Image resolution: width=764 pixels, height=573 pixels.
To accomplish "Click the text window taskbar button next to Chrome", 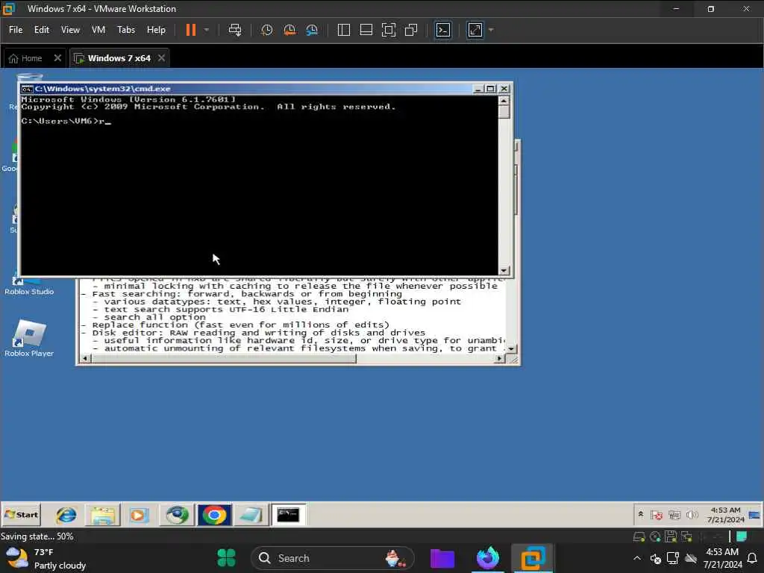I will click(x=251, y=515).
